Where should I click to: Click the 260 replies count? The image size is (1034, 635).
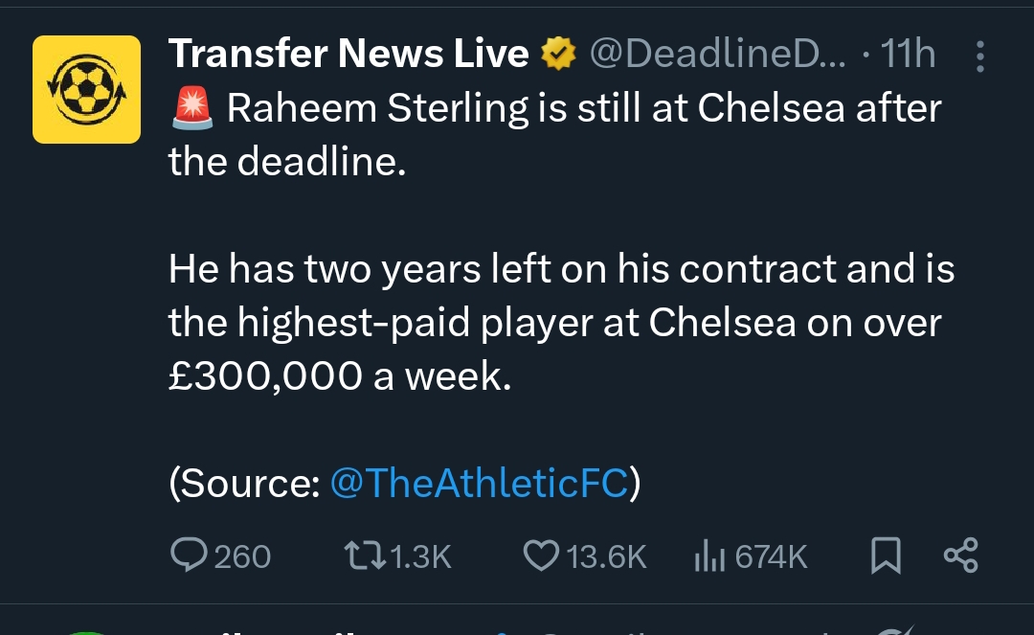pyautogui.click(x=242, y=556)
